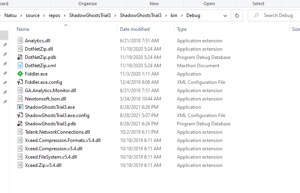Viewport: 300px width, 193px height.
Task: Click the Type column header
Action: (x=182, y=29)
